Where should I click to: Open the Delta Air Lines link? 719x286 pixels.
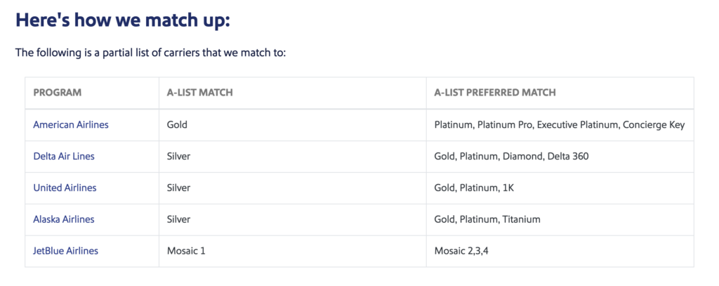coord(64,156)
